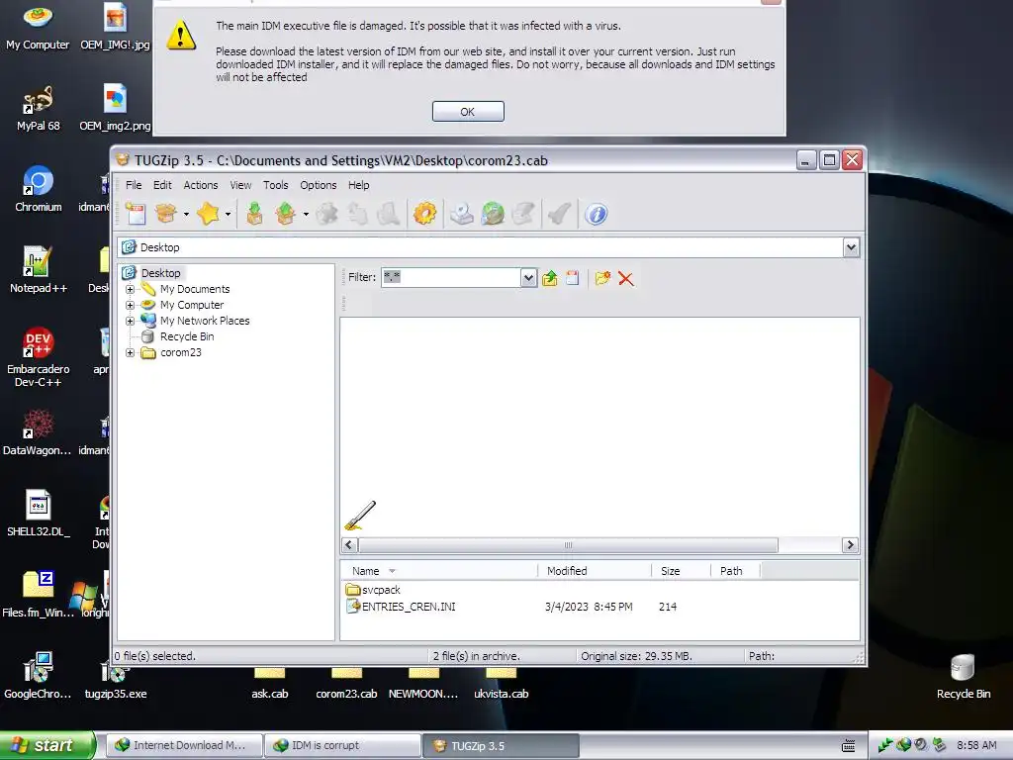1013x760 pixels.
Task: Expand the My Network Places tree node
Action: [x=130, y=321]
